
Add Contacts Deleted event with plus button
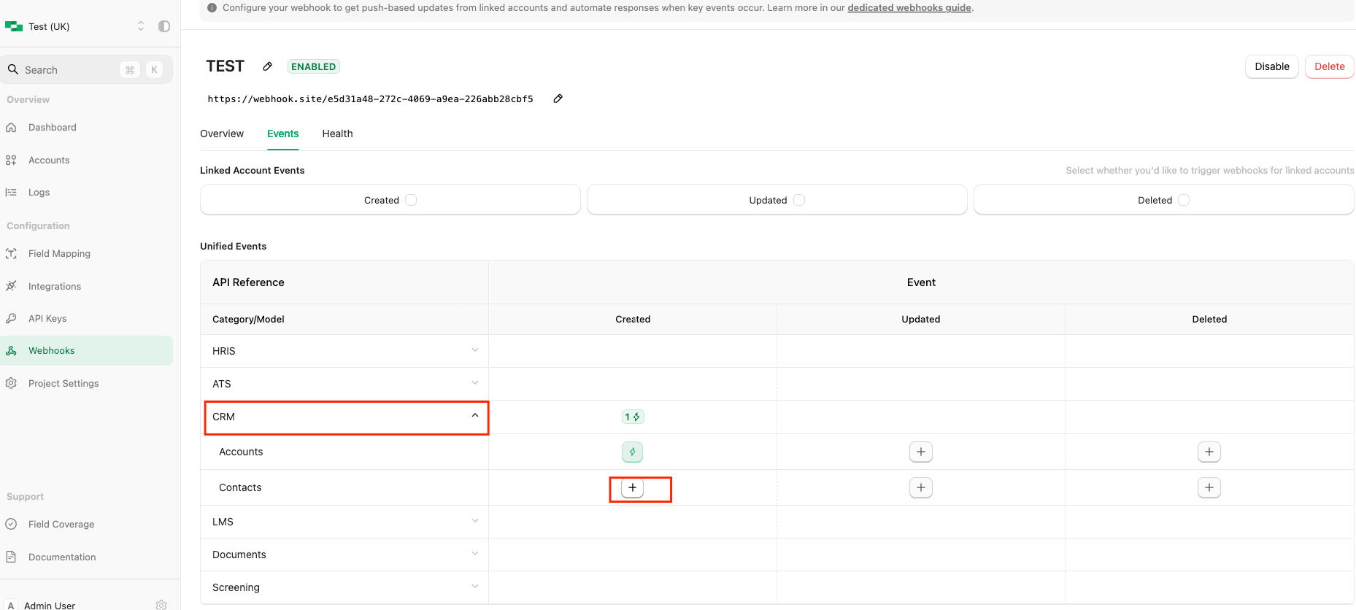coord(1209,487)
